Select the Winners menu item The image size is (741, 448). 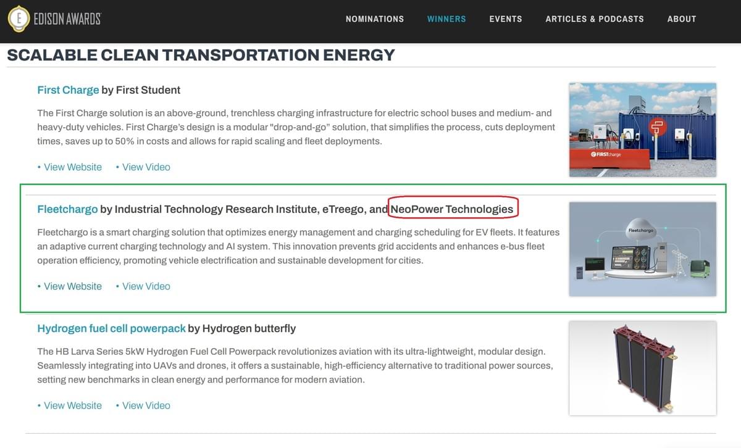click(x=446, y=19)
